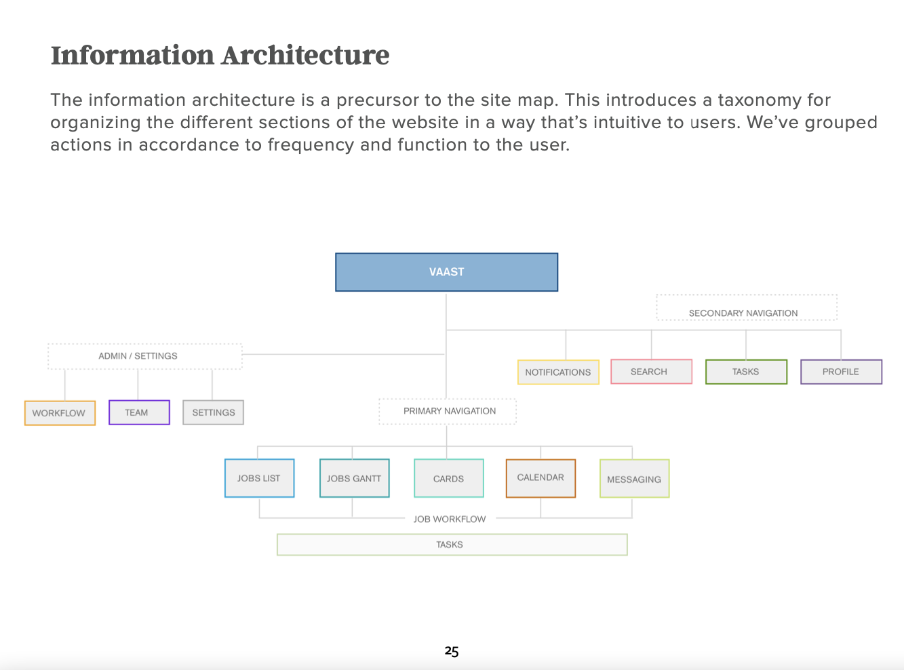This screenshot has height=670, width=904.
Task: Click the JOBS GANTT box
Action: [354, 478]
